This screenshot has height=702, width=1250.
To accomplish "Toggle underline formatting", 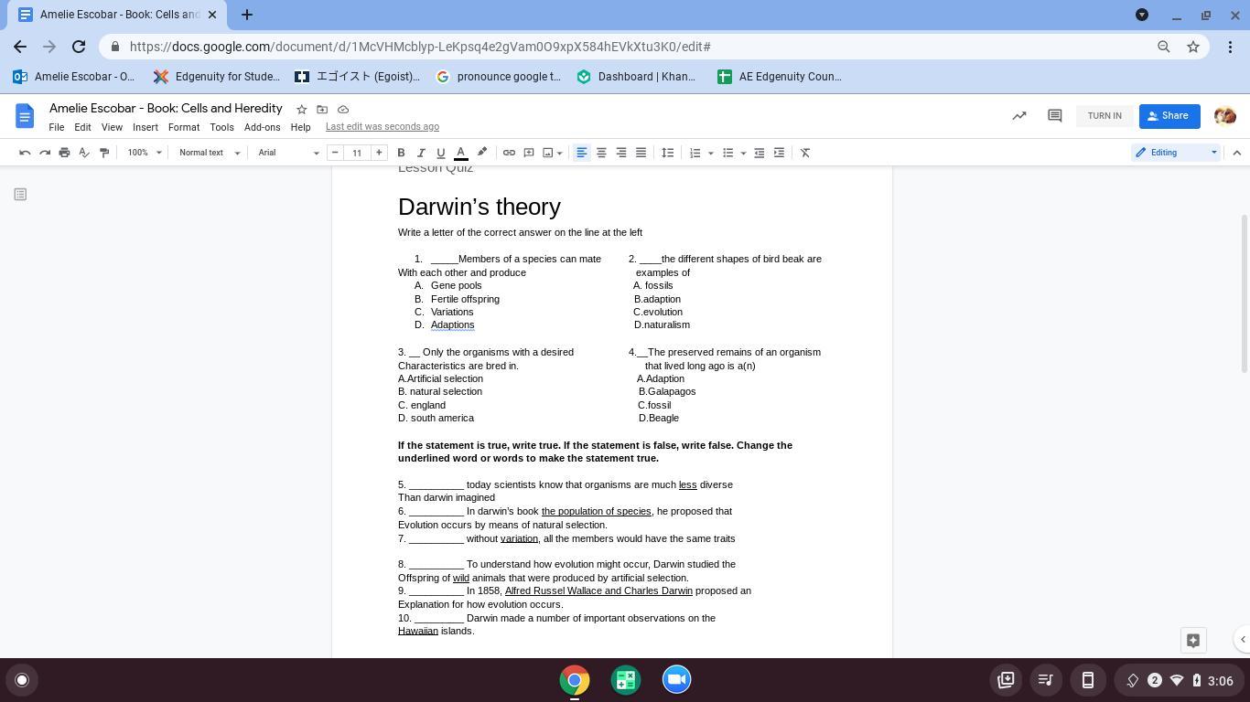I will click(441, 153).
